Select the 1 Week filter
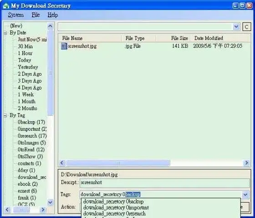This screenshot has width=255, height=218. [25, 94]
